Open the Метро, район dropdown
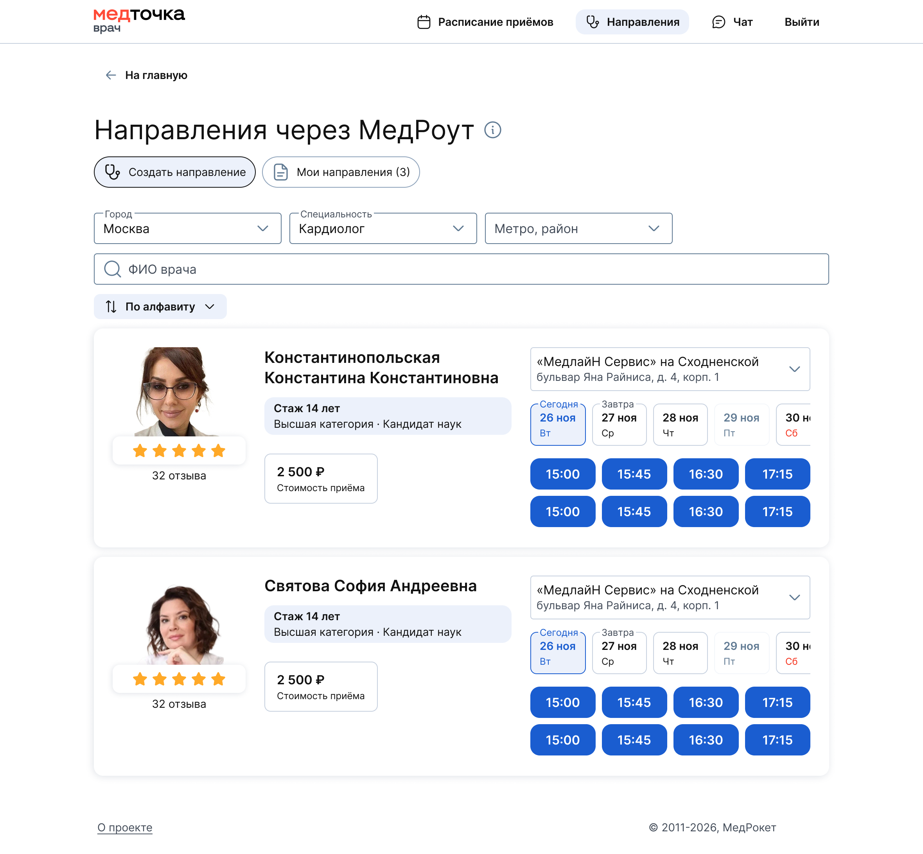 [578, 228]
